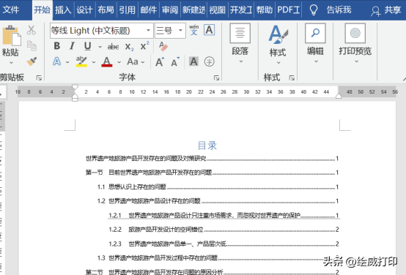Open the font name dropdown
The width and height of the screenshot is (406, 275).
click(x=148, y=31)
